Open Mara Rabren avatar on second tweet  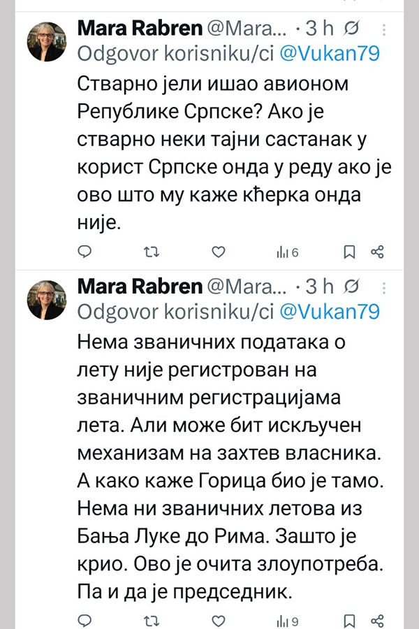point(47,300)
